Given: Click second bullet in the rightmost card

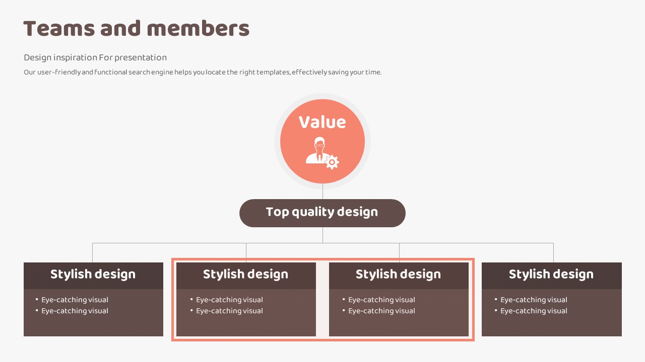Looking at the screenshot, I should [x=534, y=311].
